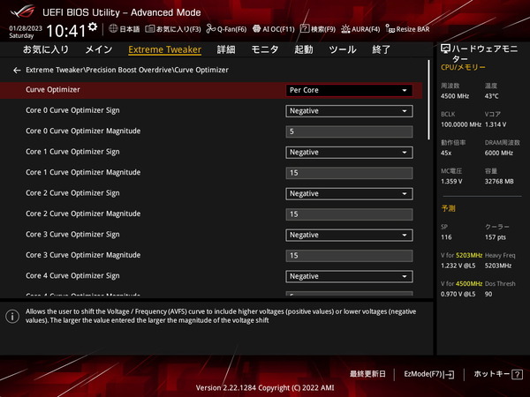Image resolution: width=530 pixels, height=397 pixels.
Task: Open Core 3 Curve Optimizer Sign dropdown
Action: [x=349, y=235]
